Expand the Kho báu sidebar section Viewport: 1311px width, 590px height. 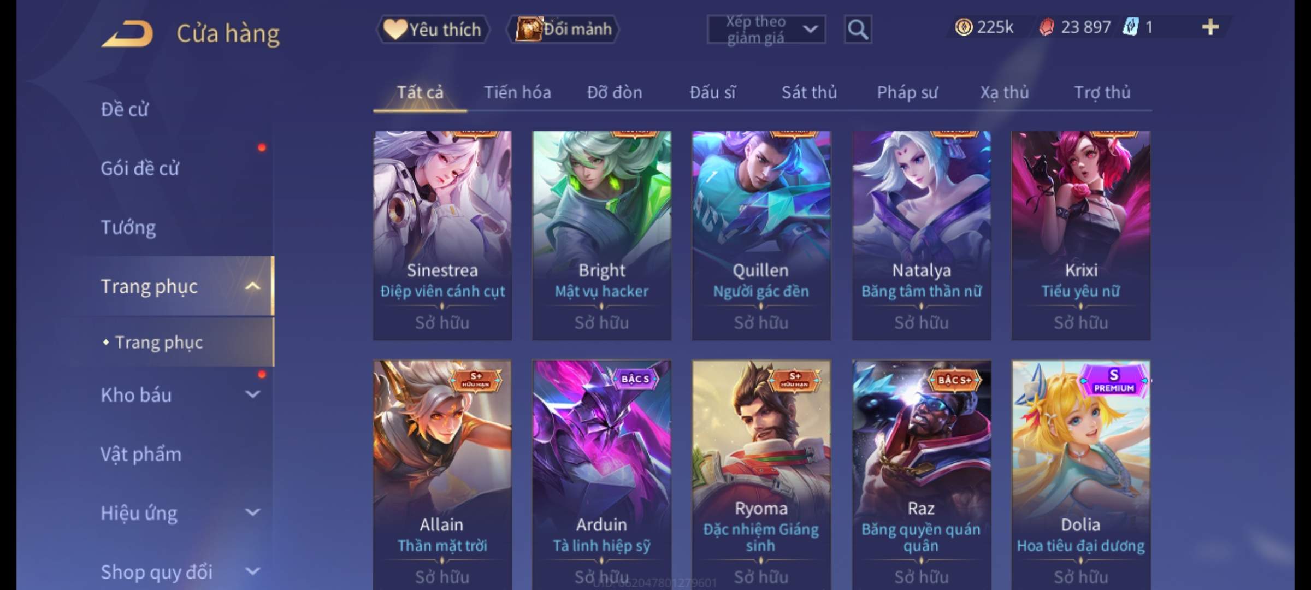(252, 394)
